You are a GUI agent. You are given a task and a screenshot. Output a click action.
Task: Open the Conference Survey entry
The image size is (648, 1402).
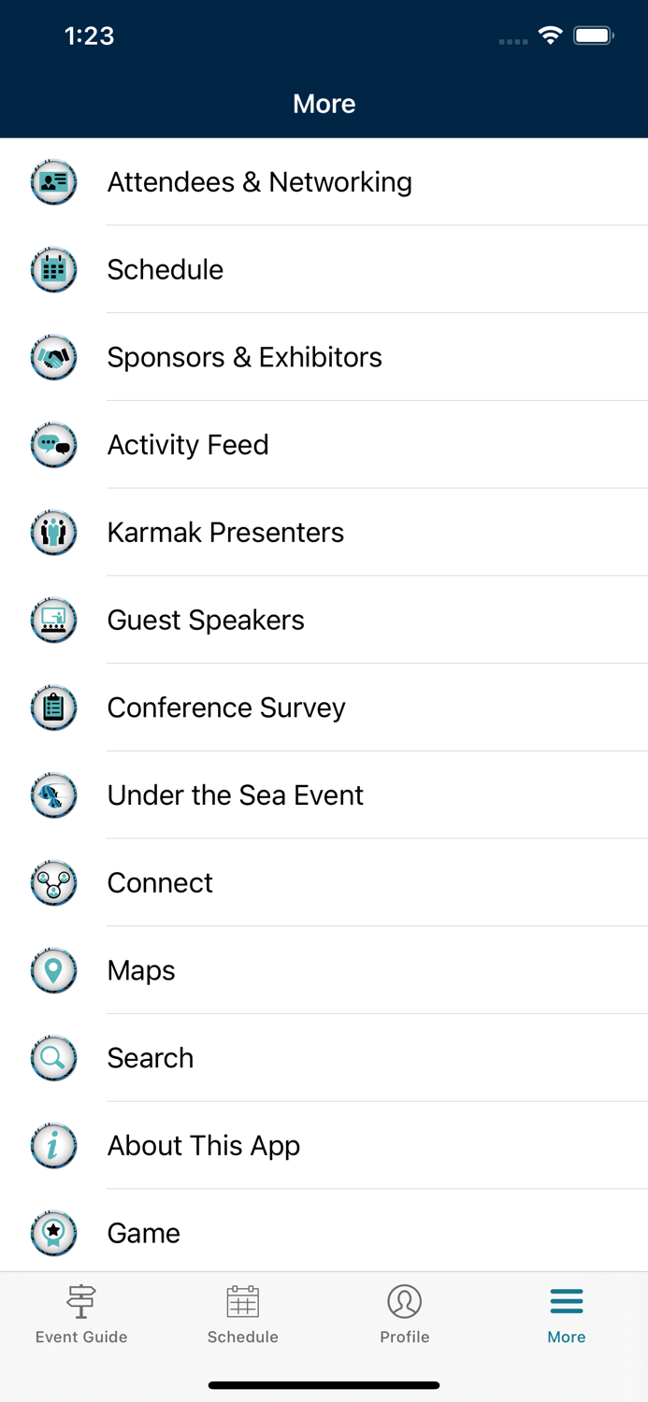click(x=226, y=708)
